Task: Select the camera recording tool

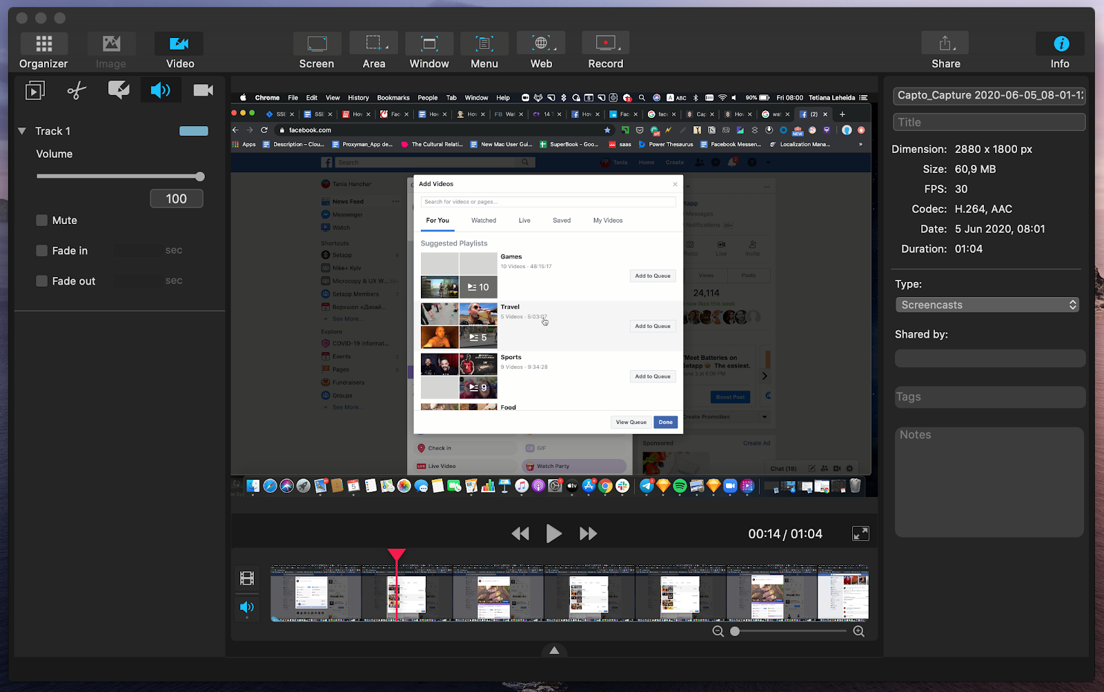Action: 203,90
